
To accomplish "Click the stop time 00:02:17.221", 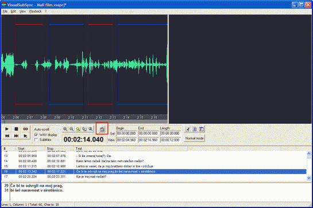I will 56,171.
